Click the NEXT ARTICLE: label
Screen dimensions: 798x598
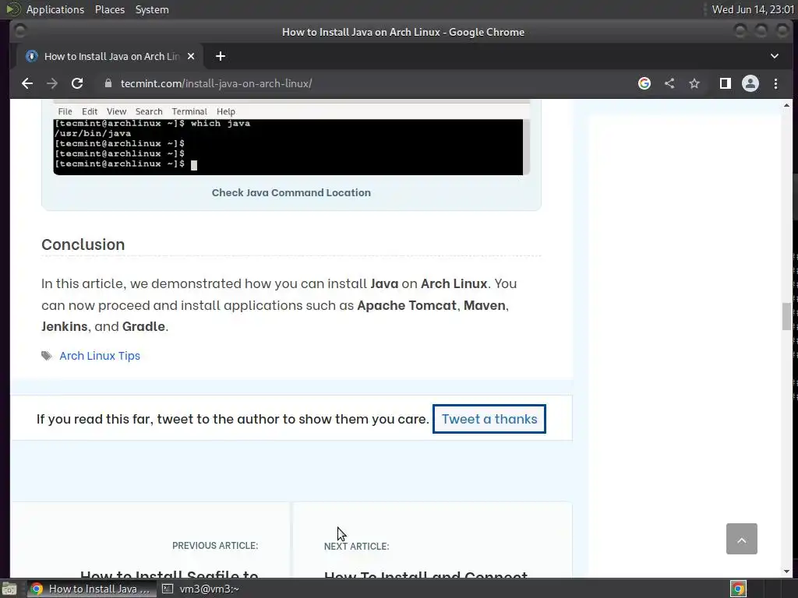point(357,546)
